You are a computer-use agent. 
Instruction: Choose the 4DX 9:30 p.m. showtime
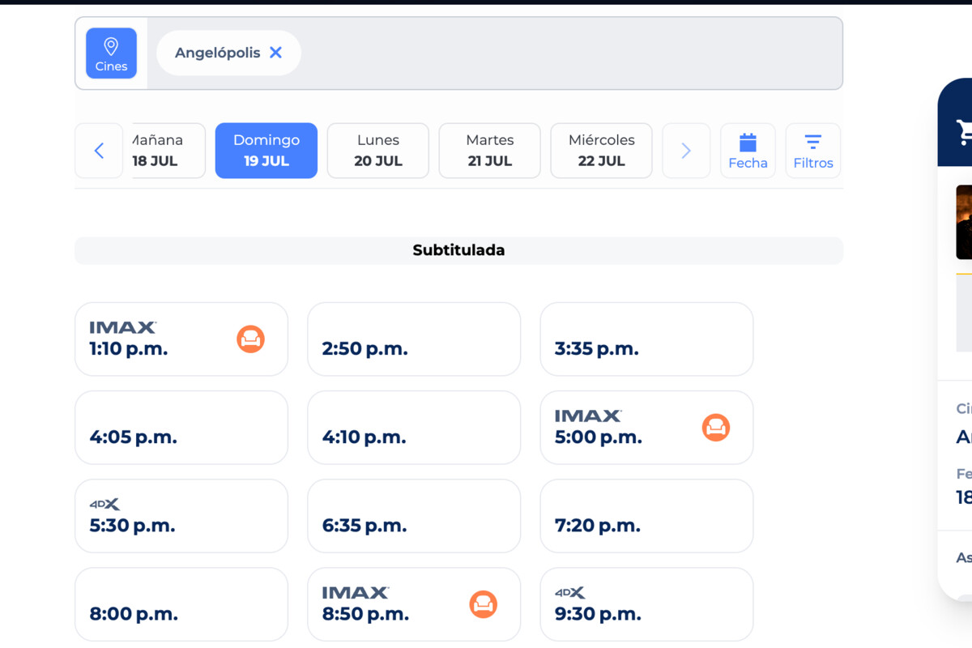tap(646, 604)
